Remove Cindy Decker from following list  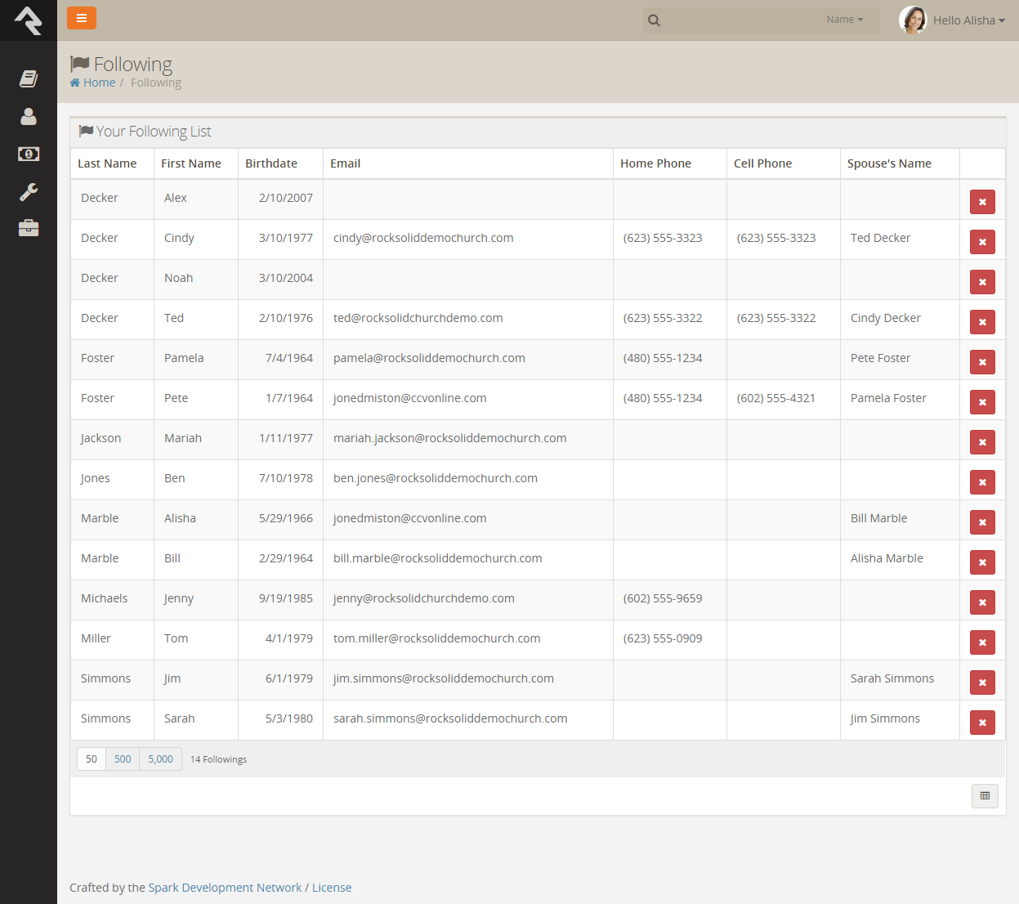point(982,242)
